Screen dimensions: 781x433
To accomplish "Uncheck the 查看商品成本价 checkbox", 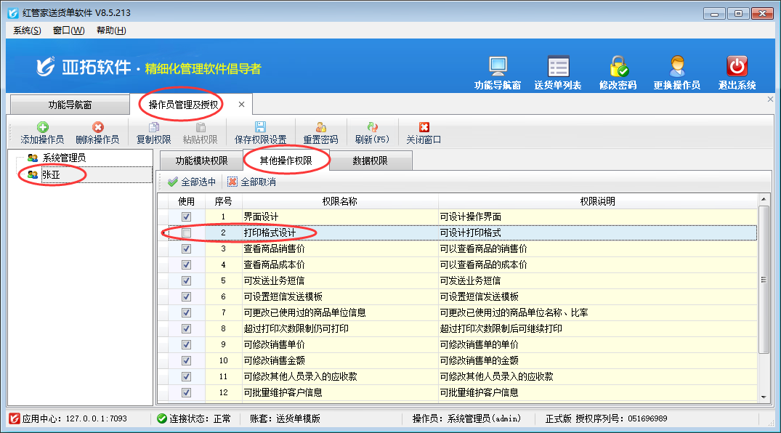I will pyautogui.click(x=187, y=265).
